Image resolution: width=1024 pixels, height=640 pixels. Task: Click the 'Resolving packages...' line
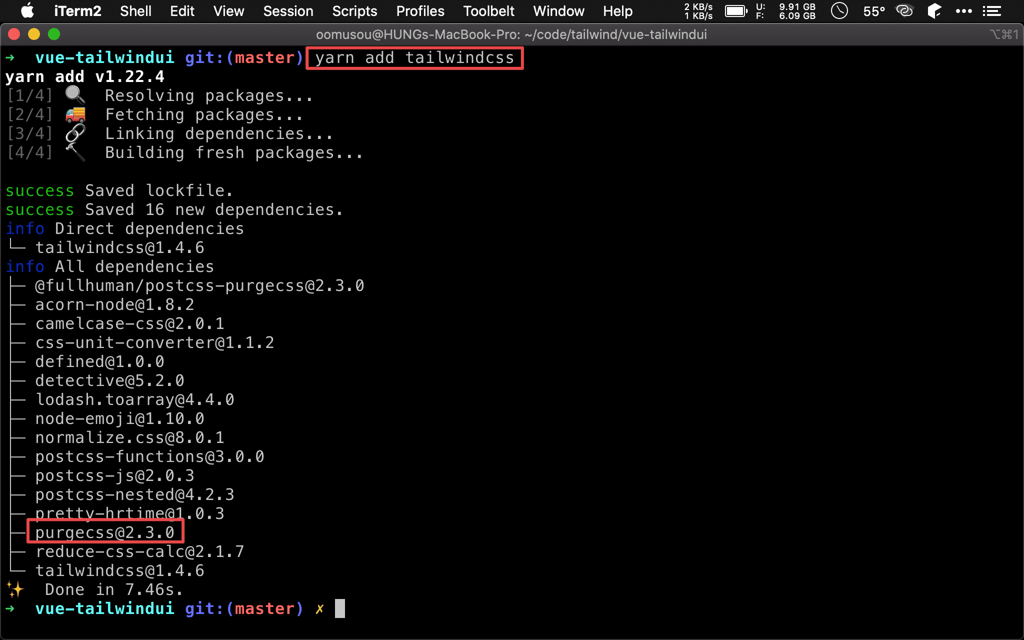pos(209,95)
